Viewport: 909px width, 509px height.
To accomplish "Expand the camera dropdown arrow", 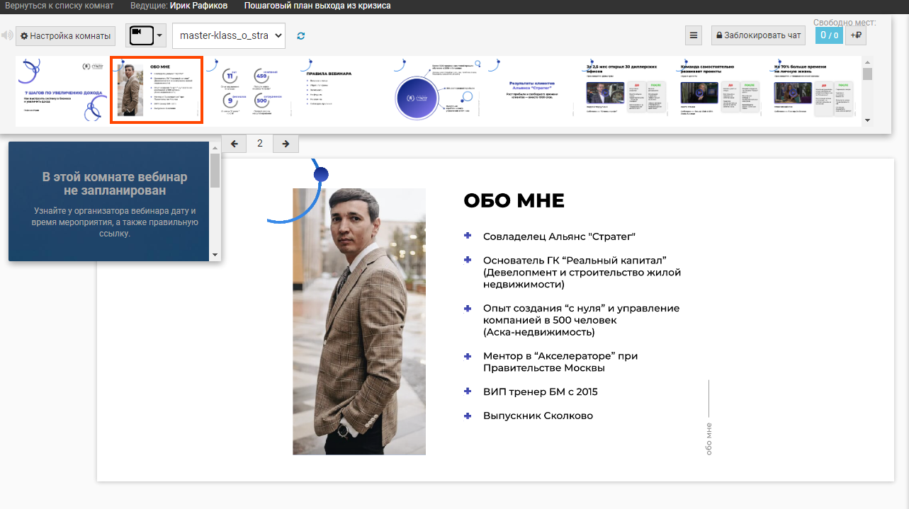I will (x=160, y=35).
